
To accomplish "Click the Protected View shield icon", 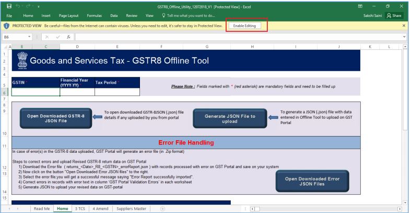I will [7, 26].
